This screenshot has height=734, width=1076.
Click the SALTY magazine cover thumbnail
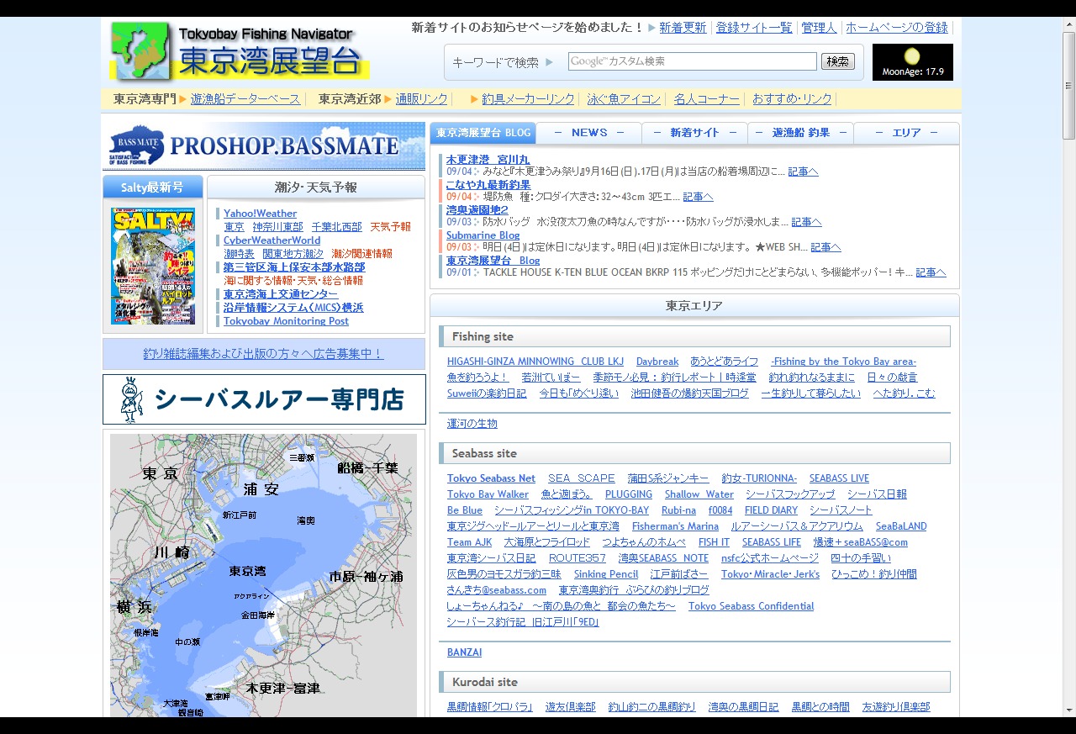153,267
